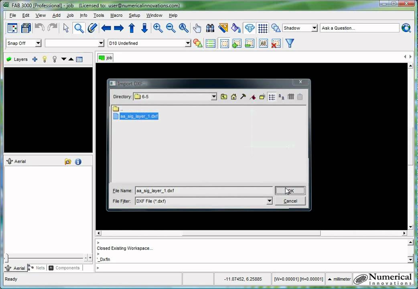The height and width of the screenshot is (289, 418).
Task: Toggle the diamond transparency view icon
Action: pyautogui.click(x=250, y=28)
